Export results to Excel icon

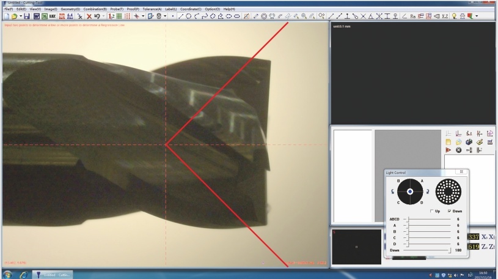45,16
